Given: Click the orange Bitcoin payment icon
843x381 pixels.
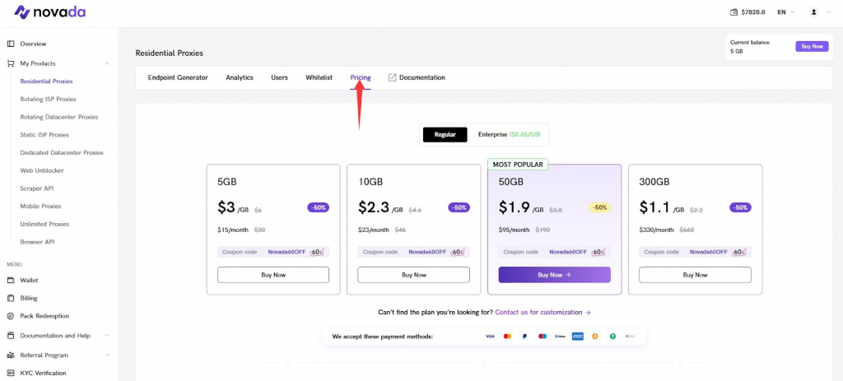Looking at the screenshot, I should (595, 337).
